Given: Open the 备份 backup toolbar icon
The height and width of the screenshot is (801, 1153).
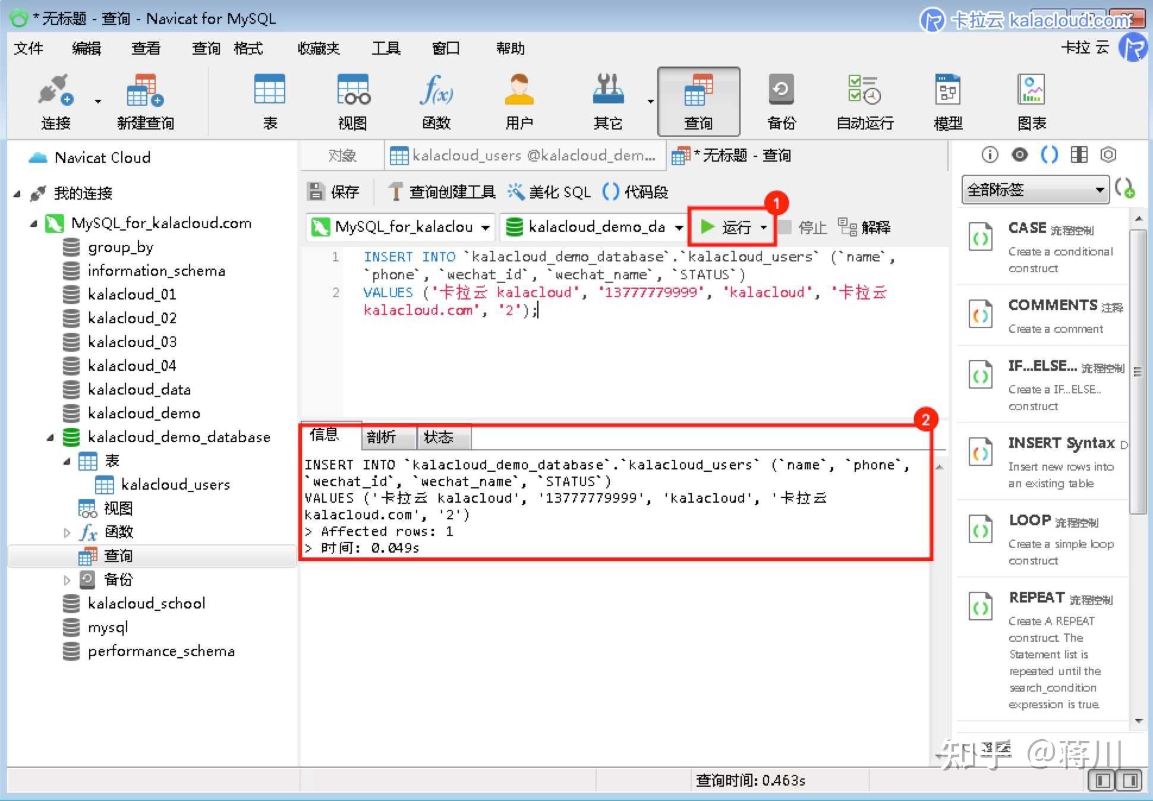Looking at the screenshot, I should click(x=780, y=90).
